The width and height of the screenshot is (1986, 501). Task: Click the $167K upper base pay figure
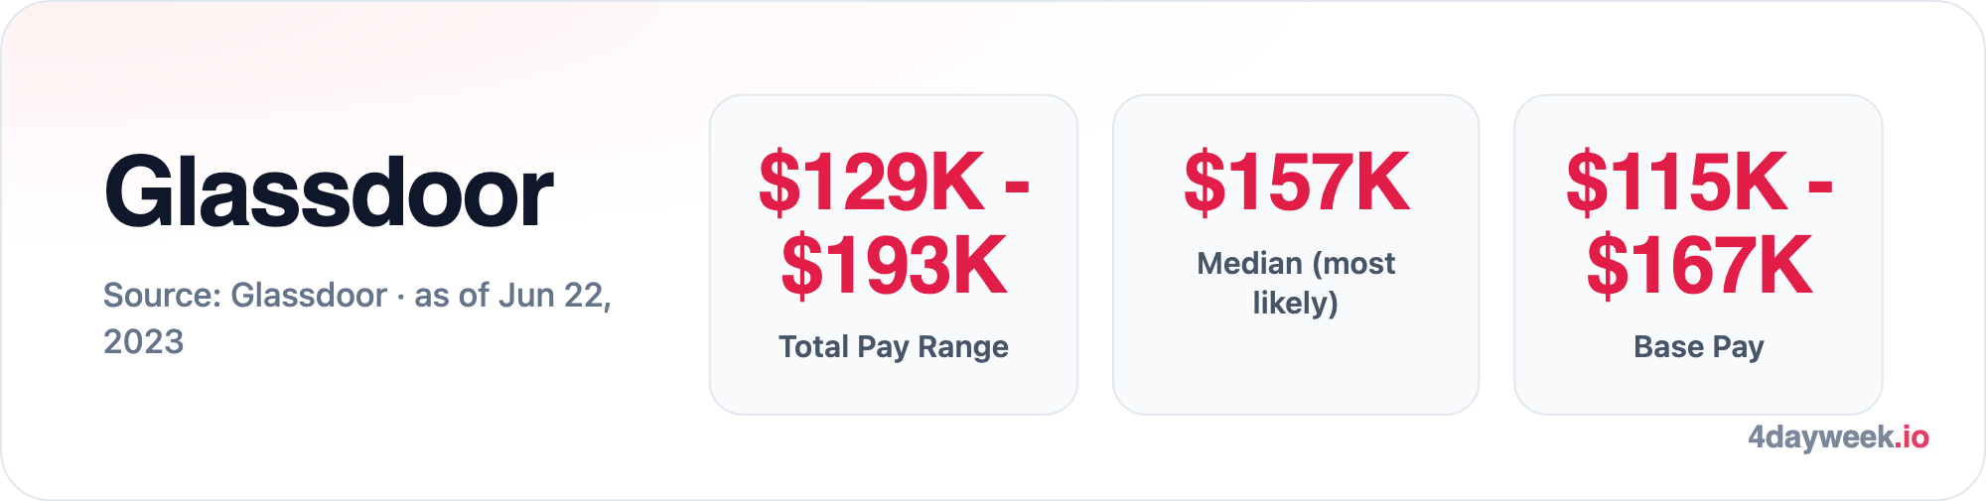click(1699, 265)
